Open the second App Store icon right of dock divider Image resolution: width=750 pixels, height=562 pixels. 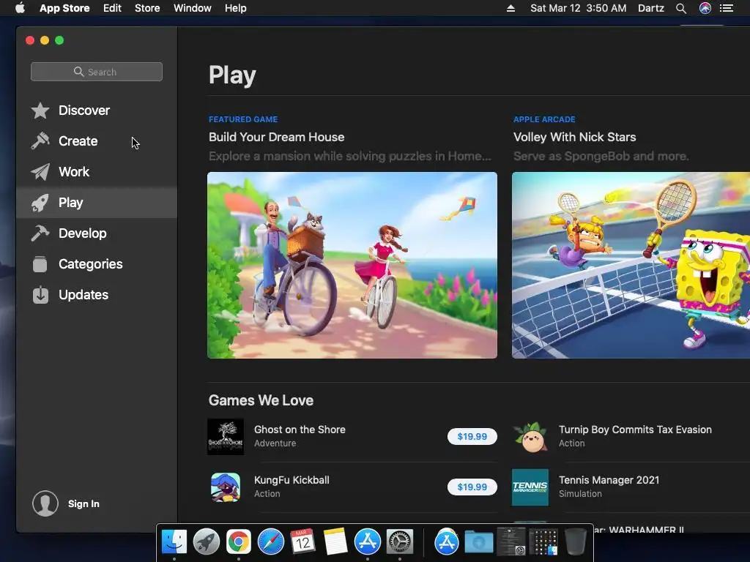tap(447, 542)
